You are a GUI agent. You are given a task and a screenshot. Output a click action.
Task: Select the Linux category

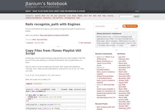[x=69, y=16]
